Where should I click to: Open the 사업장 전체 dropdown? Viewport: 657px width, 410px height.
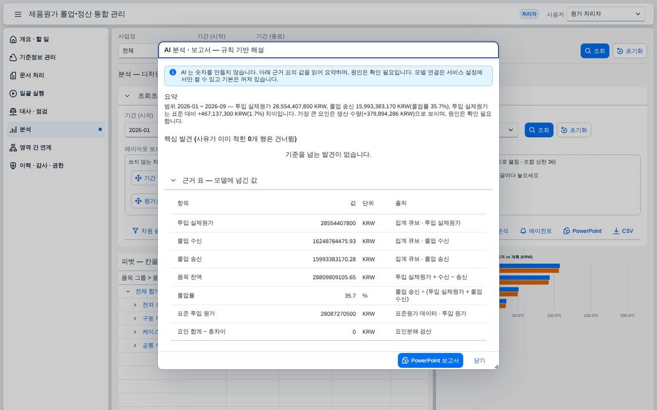138,51
